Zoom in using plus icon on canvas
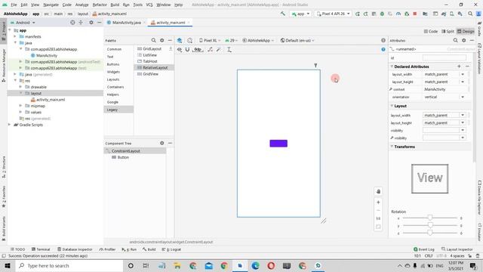The width and height of the screenshot is (483, 272). tap(378, 202)
